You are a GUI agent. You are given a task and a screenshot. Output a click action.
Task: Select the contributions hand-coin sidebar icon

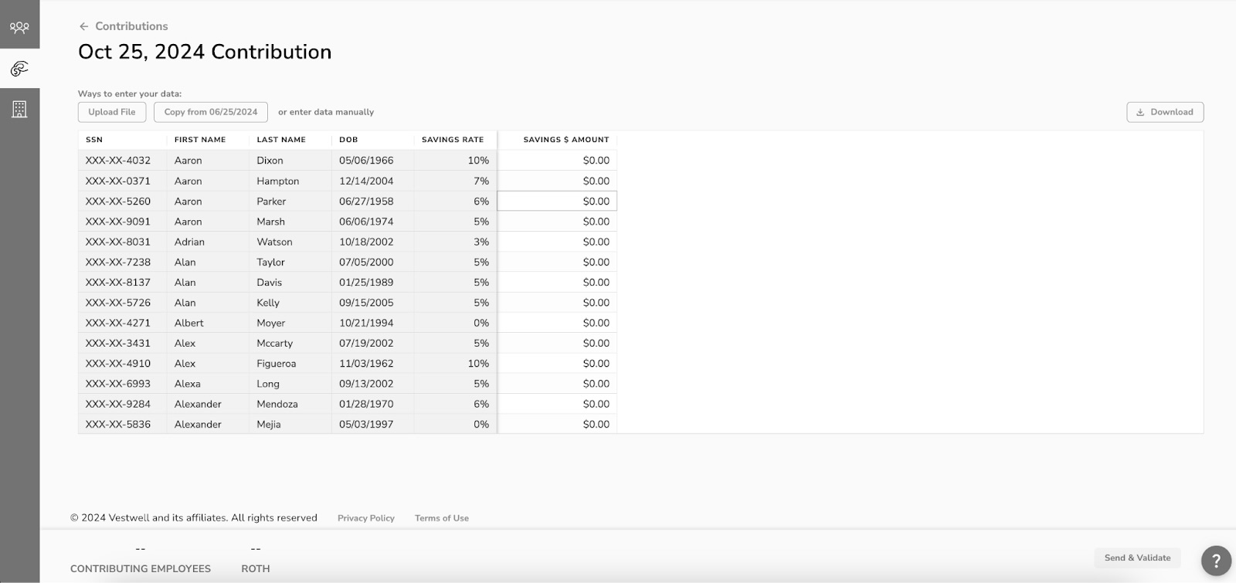[x=19, y=69]
